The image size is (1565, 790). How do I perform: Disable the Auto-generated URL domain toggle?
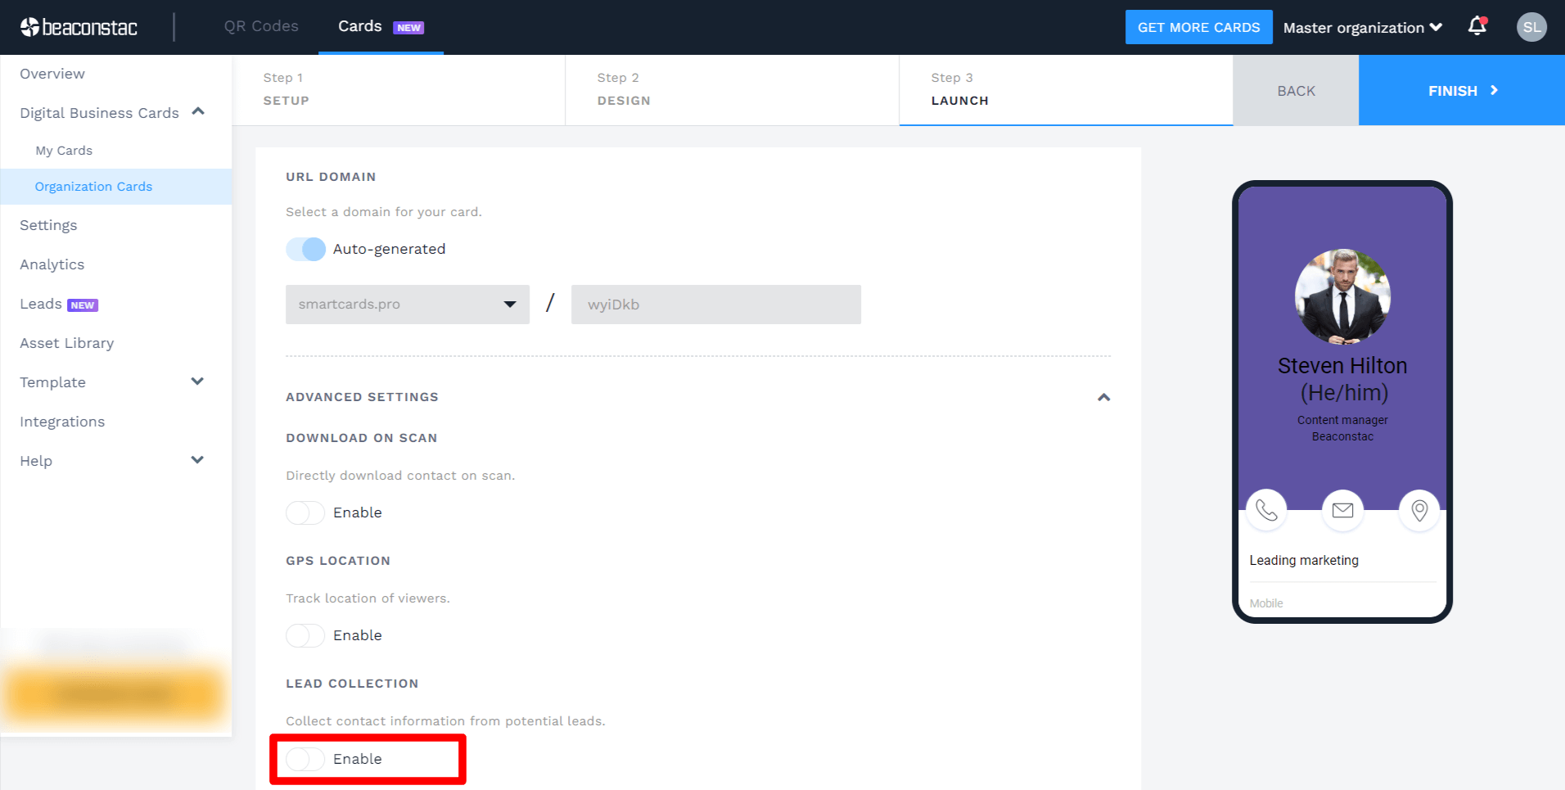pos(305,249)
